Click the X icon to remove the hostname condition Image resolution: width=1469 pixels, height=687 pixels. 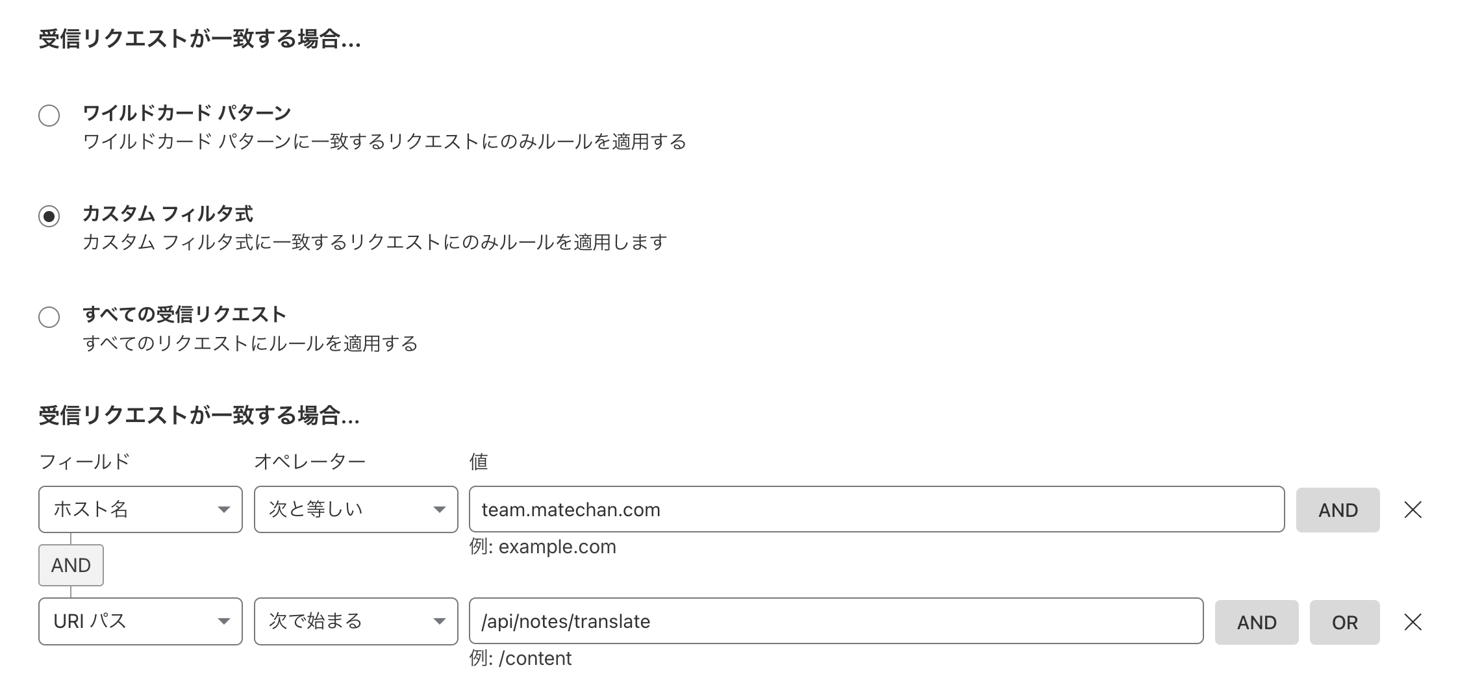click(1413, 510)
